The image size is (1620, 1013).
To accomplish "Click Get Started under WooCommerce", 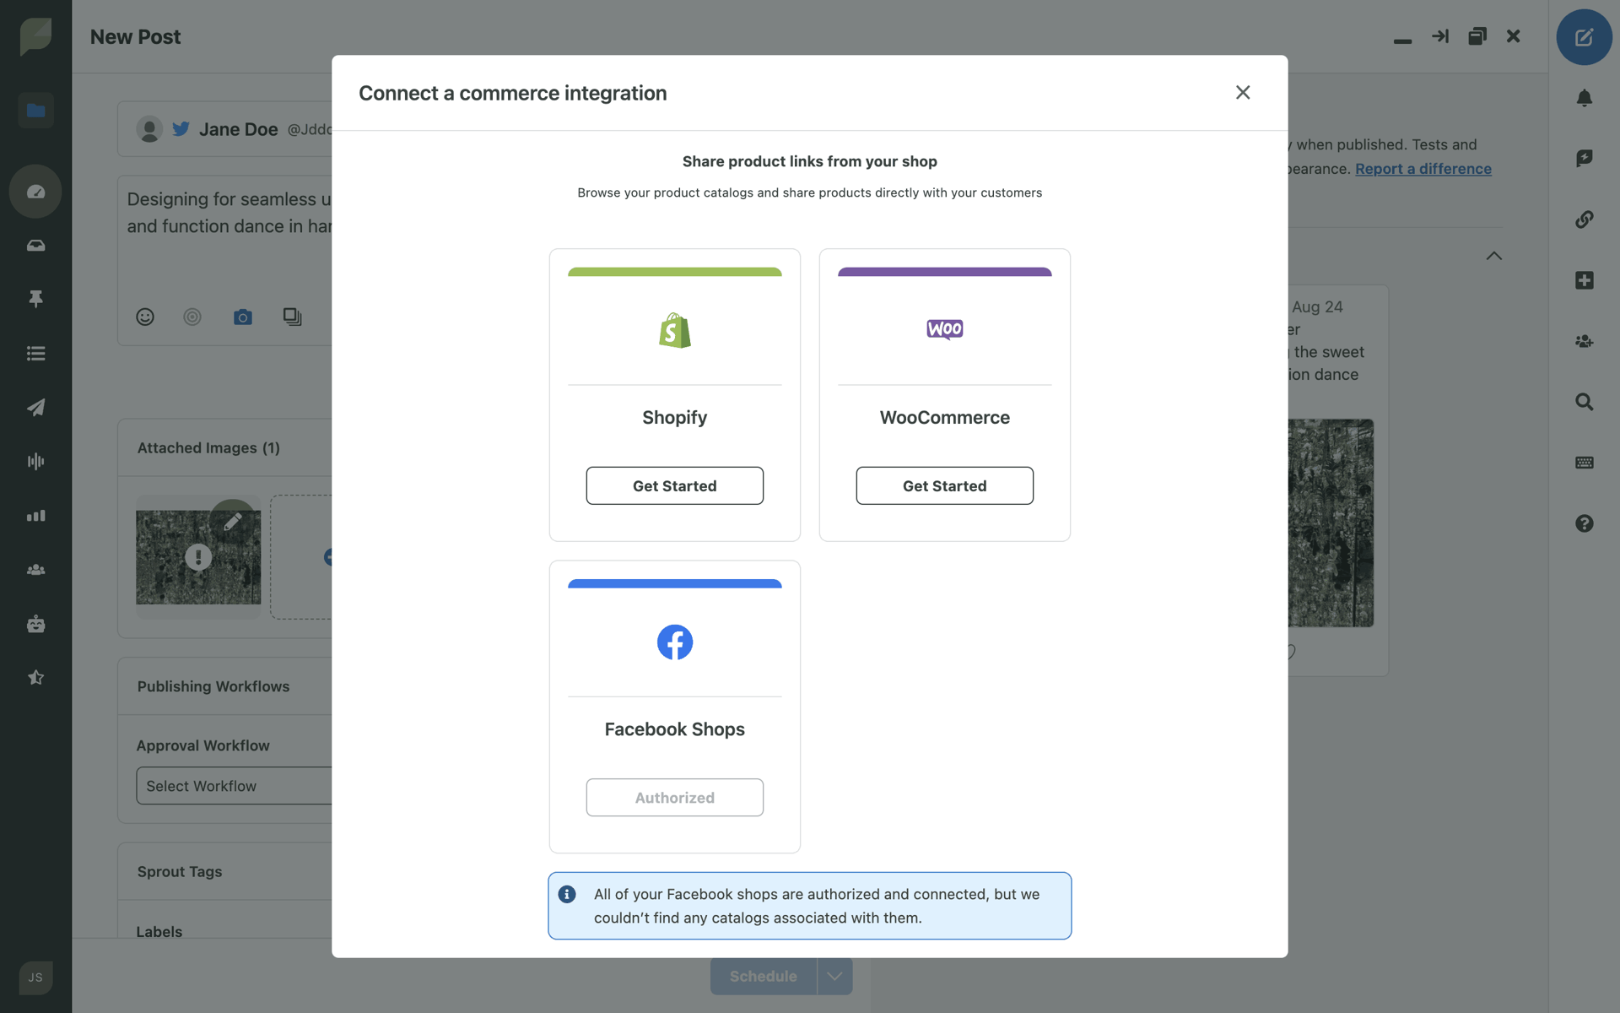I will (945, 485).
